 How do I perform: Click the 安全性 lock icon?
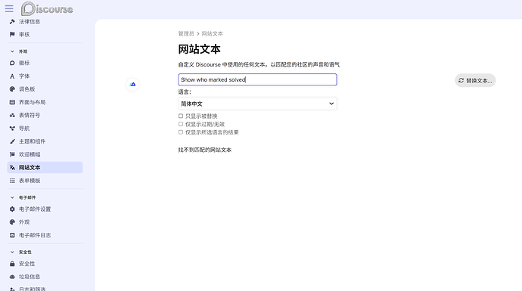pos(12,264)
